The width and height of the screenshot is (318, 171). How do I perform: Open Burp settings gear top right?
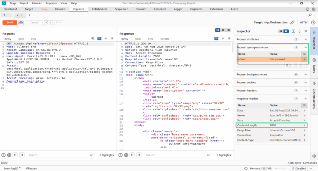(x=314, y=9)
